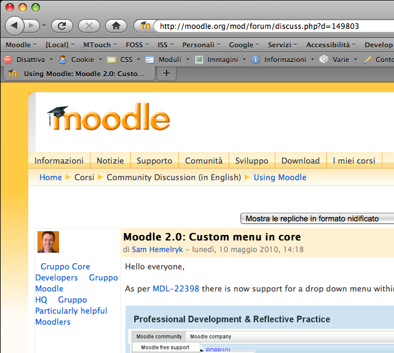This screenshot has height=353, width=394.
Task: Click the Moodle logo
Action: tap(108, 117)
